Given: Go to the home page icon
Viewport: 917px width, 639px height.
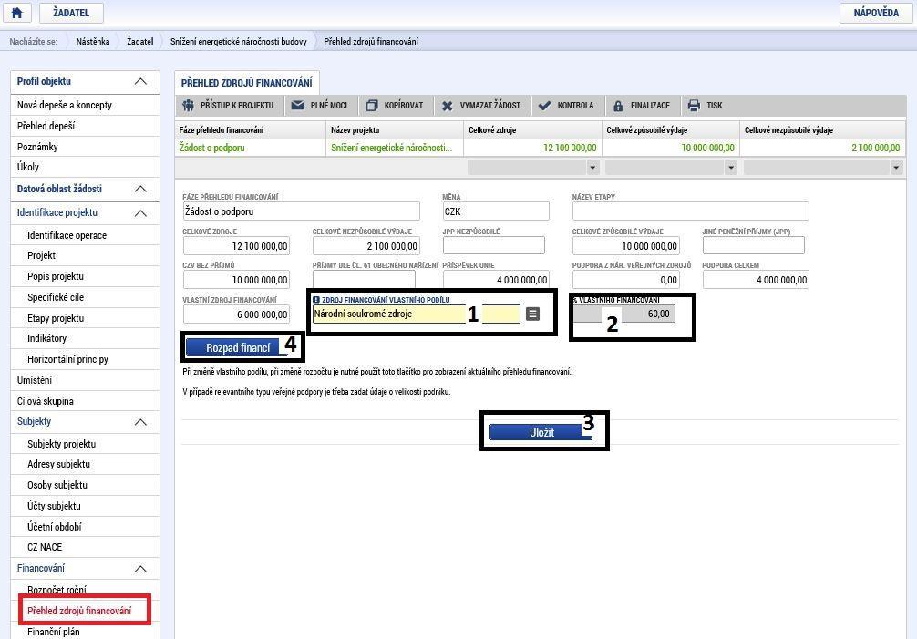Looking at the screenshot, I should click(17, 13).
